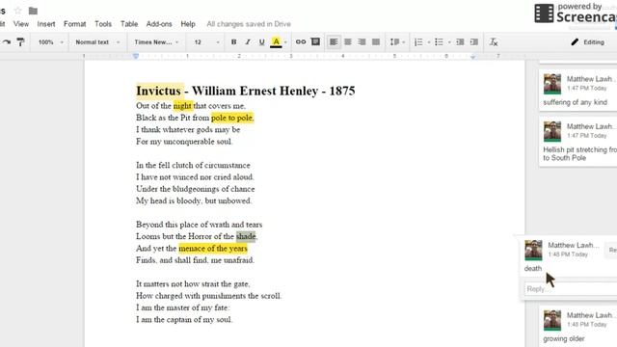Viewport: 617px width, 347px height.
Task: Click the line 'For my unconquerable soul.'
Action: pos(184,142)
